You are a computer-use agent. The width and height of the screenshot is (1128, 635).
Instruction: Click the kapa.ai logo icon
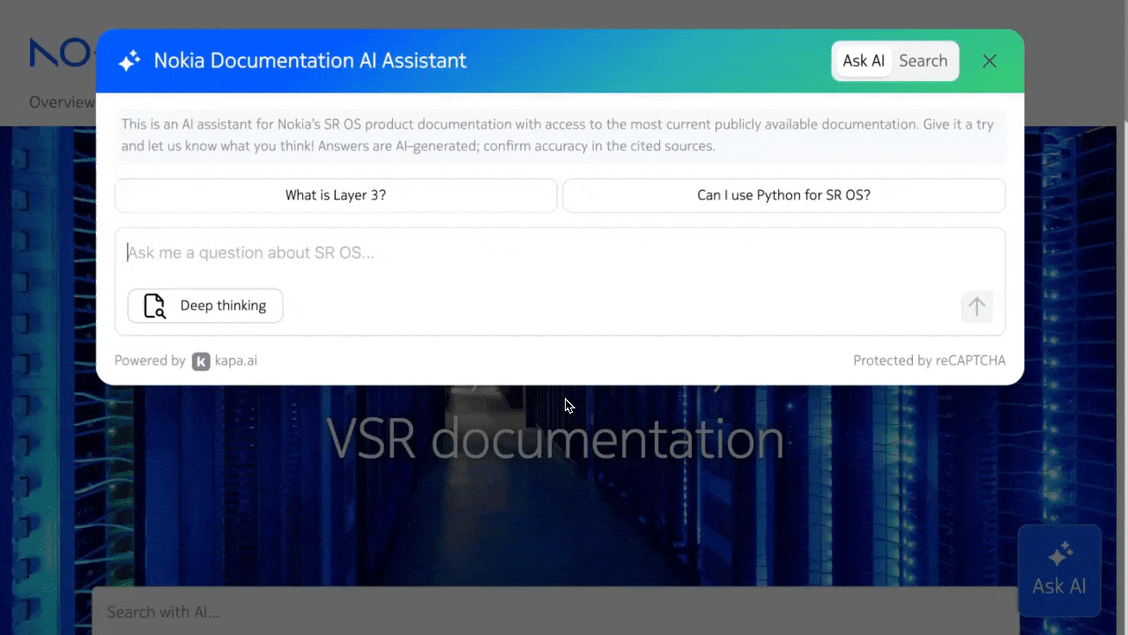(201, 361)
